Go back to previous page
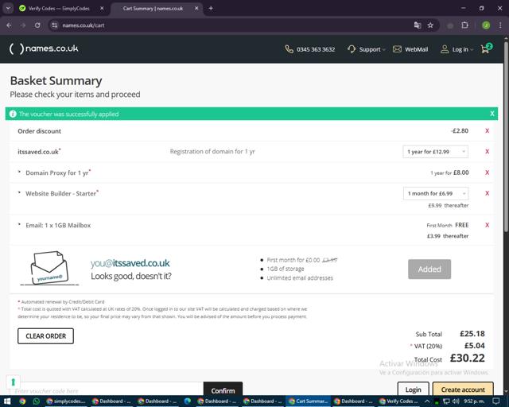 pyautogui.click(x=9, y=25)
